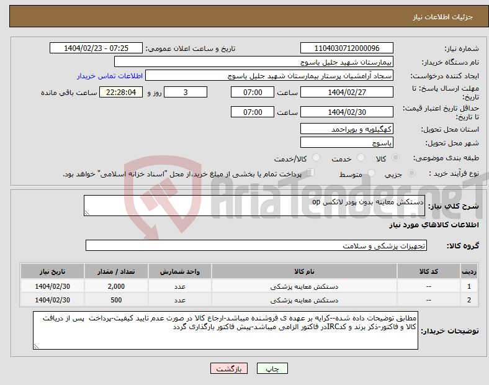The image size is (489, 385).
Task: Click the requester field سجاد آرامشیان
Action: (269, 76)
